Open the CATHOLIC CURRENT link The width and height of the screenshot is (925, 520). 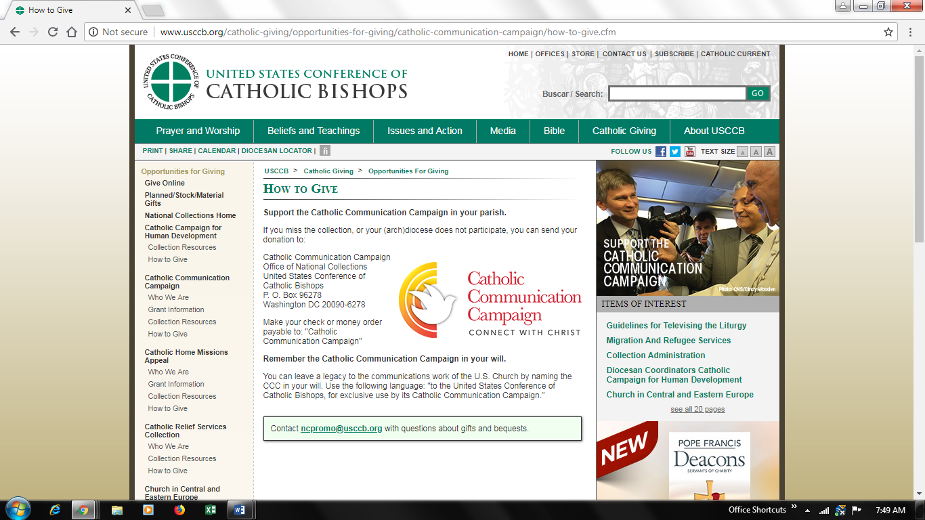point(735,54)
